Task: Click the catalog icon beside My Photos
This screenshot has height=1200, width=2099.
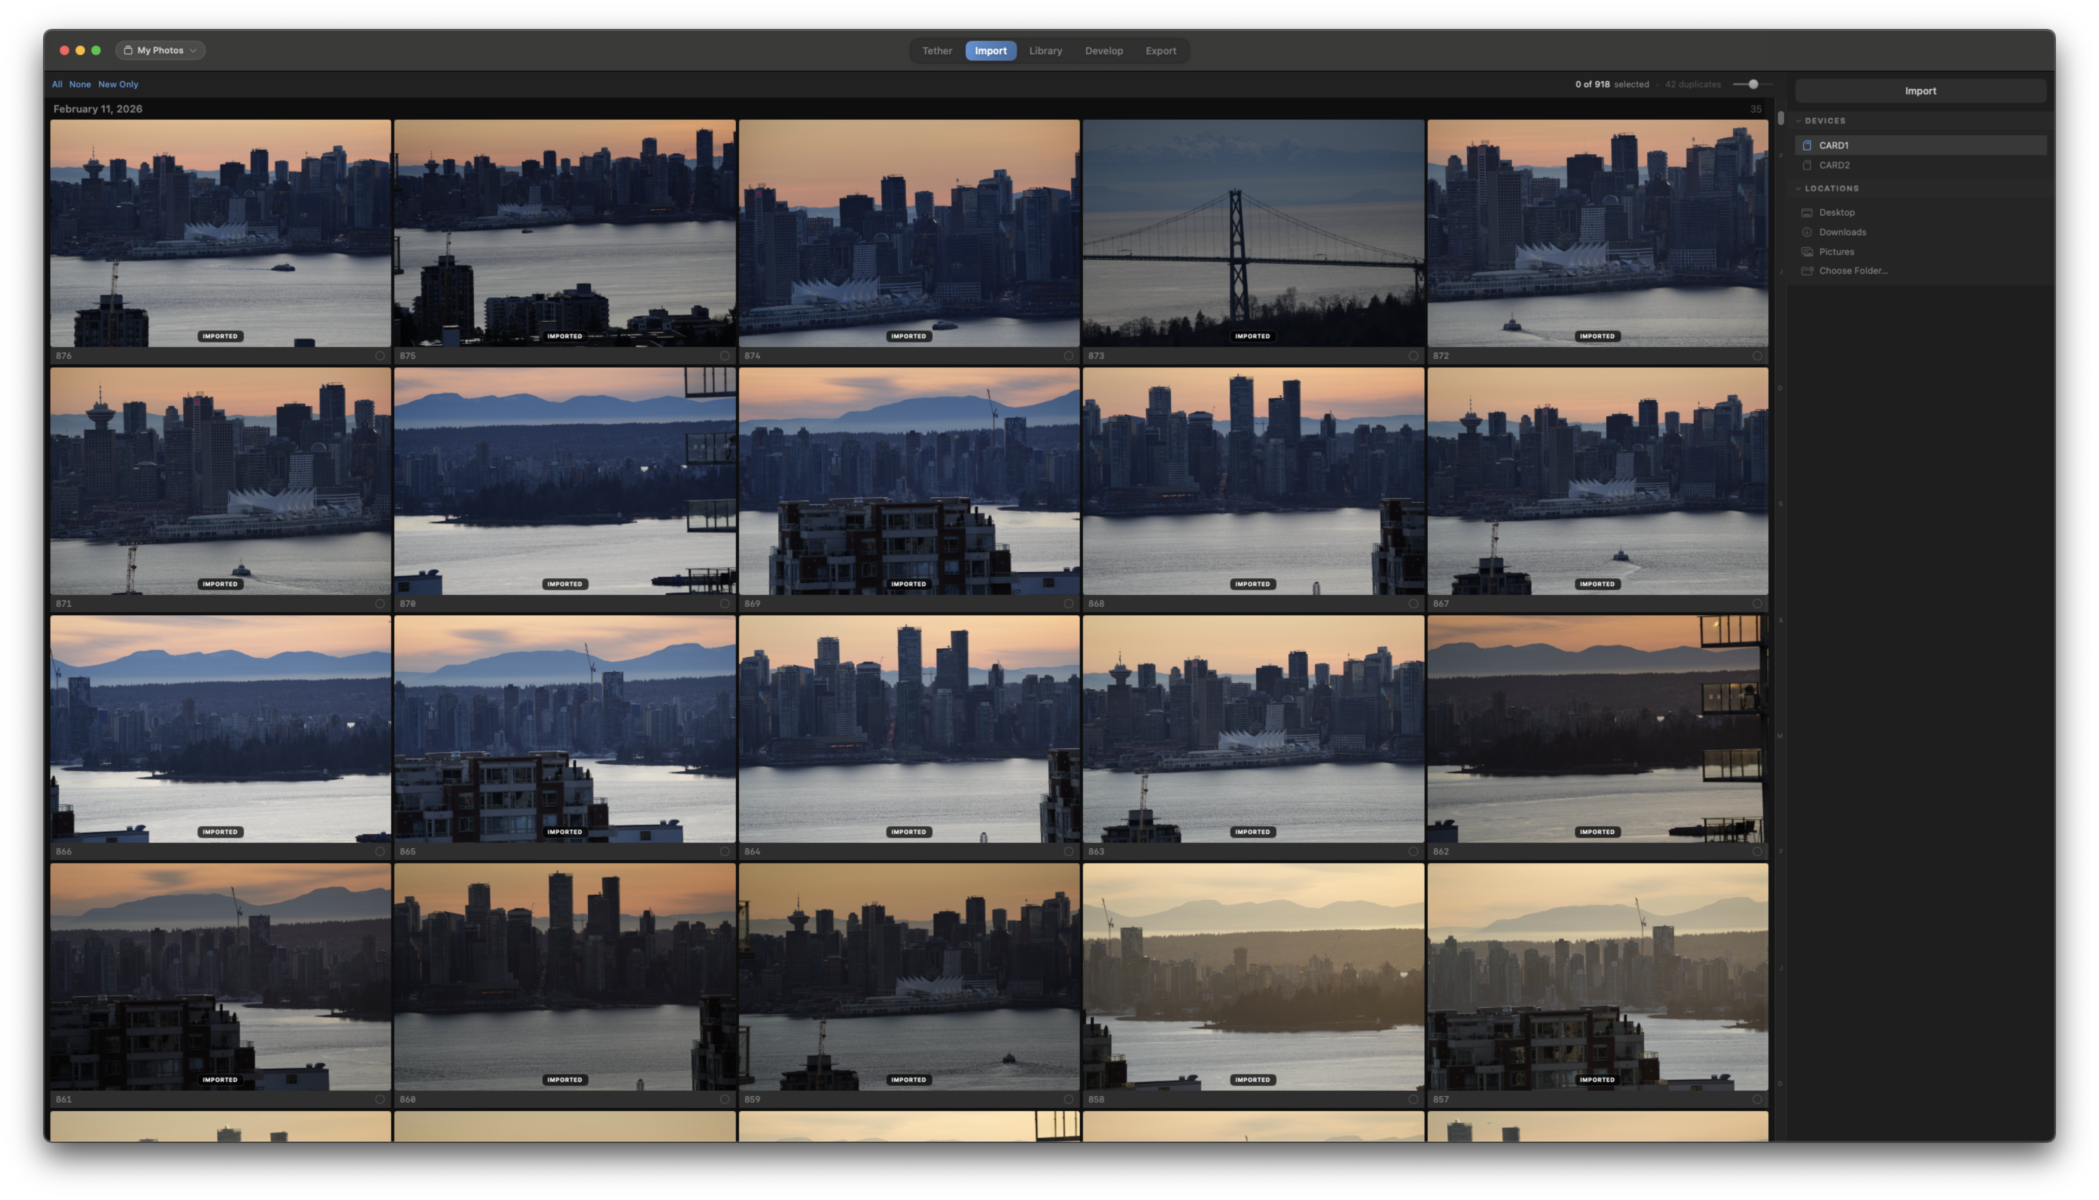Action: coord(128,50)
